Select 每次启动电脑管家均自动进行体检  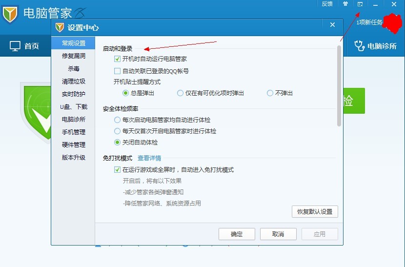(117, 120)
